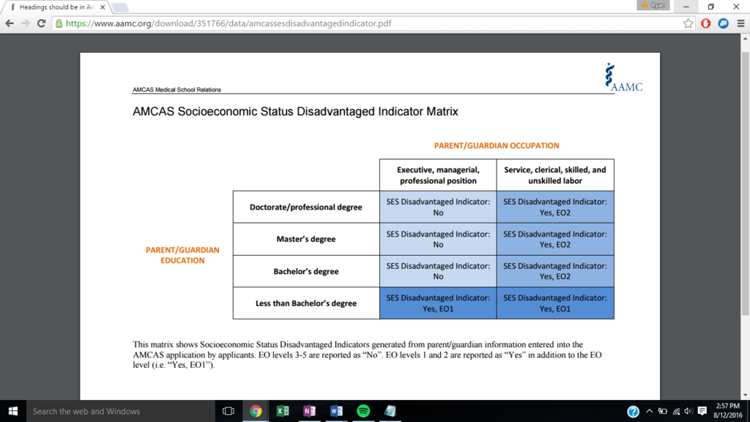Open the Wi-Fi network icon

[676, 411]
